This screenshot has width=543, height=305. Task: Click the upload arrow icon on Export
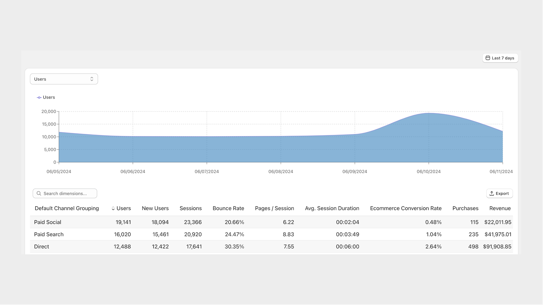492,194
